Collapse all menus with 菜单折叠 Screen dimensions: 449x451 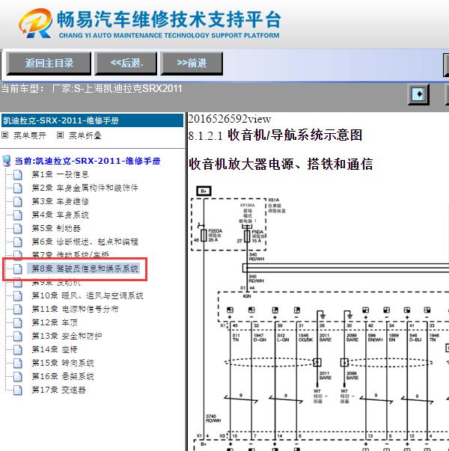(85, 135)
